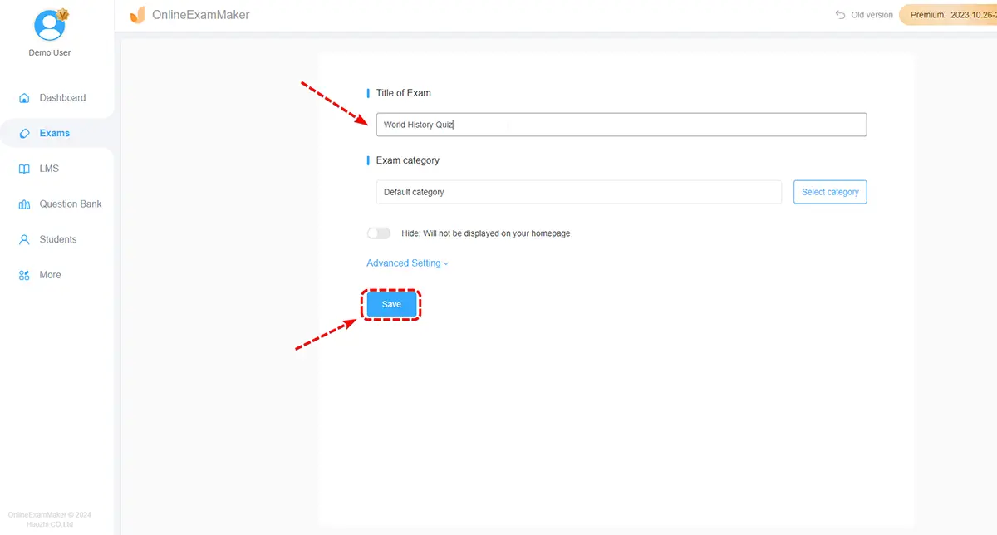Click the Premium expiry badge
997x535 pixels.
coord(949,15)
